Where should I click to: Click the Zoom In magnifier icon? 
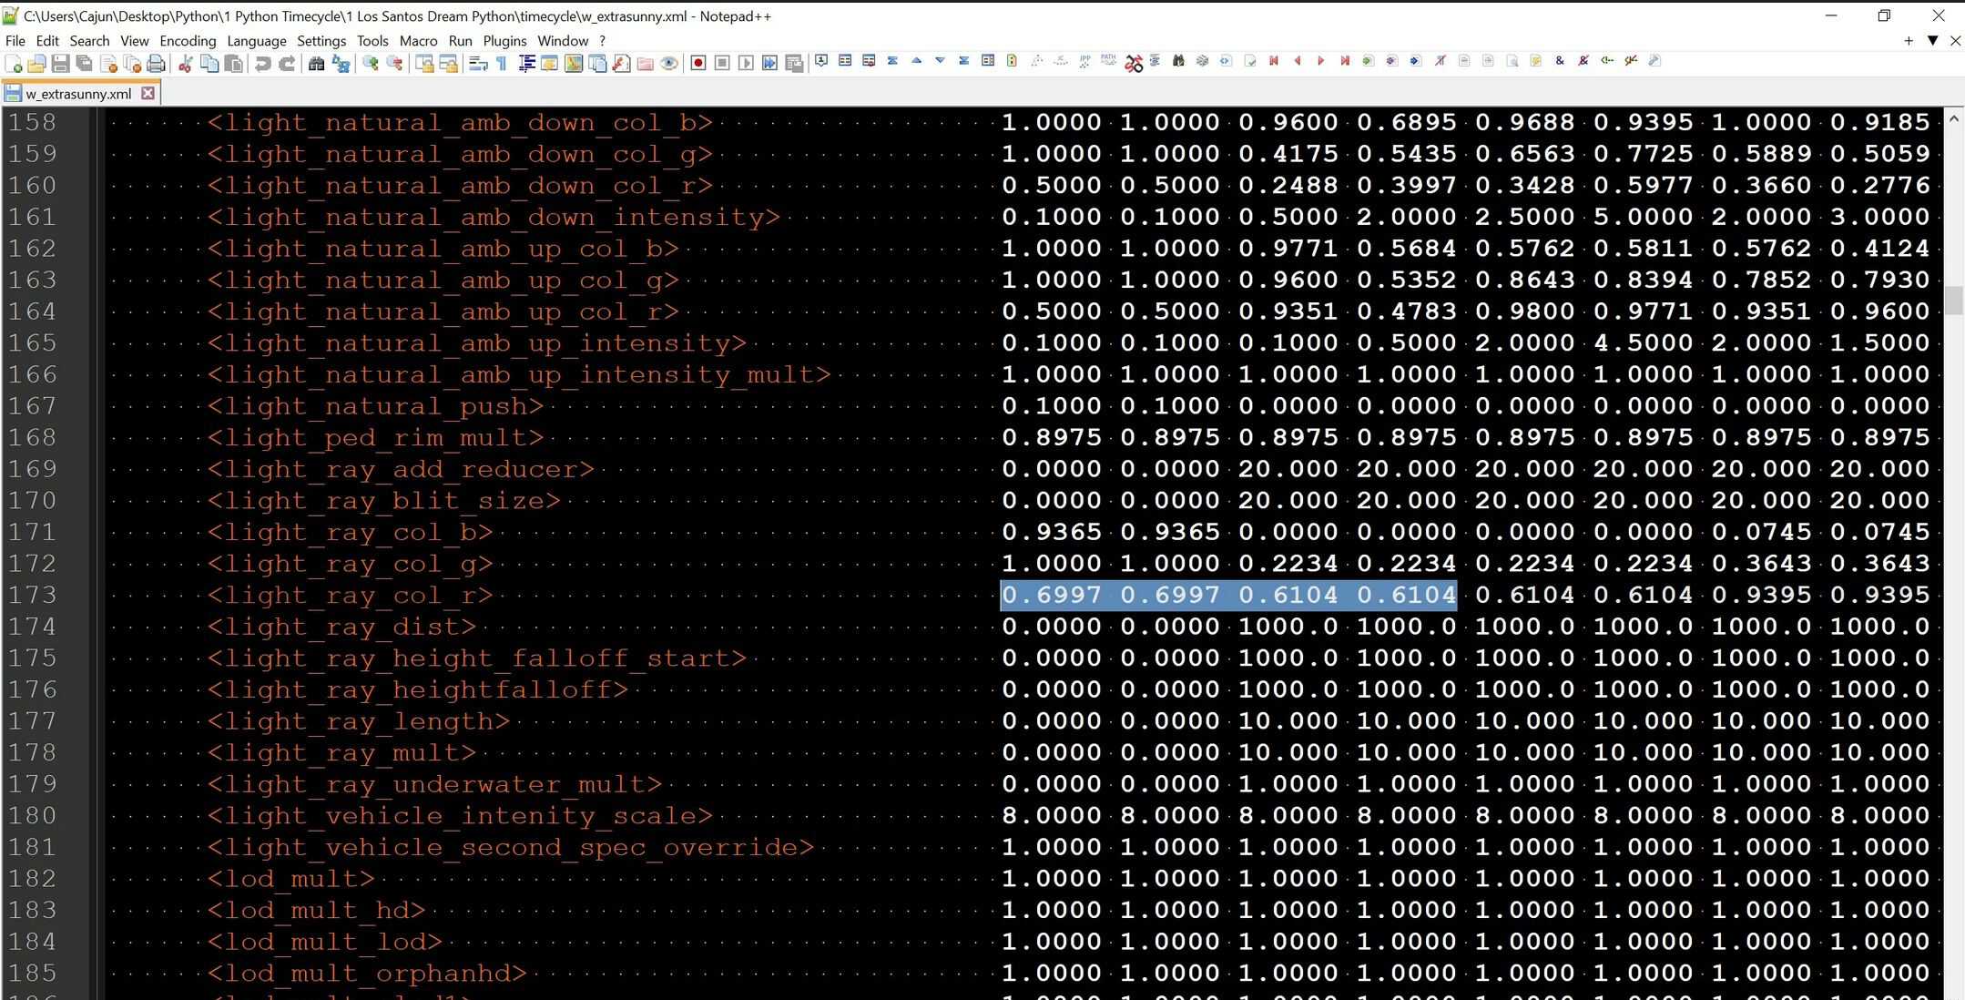pyautogui.click(x=371, y=63)
